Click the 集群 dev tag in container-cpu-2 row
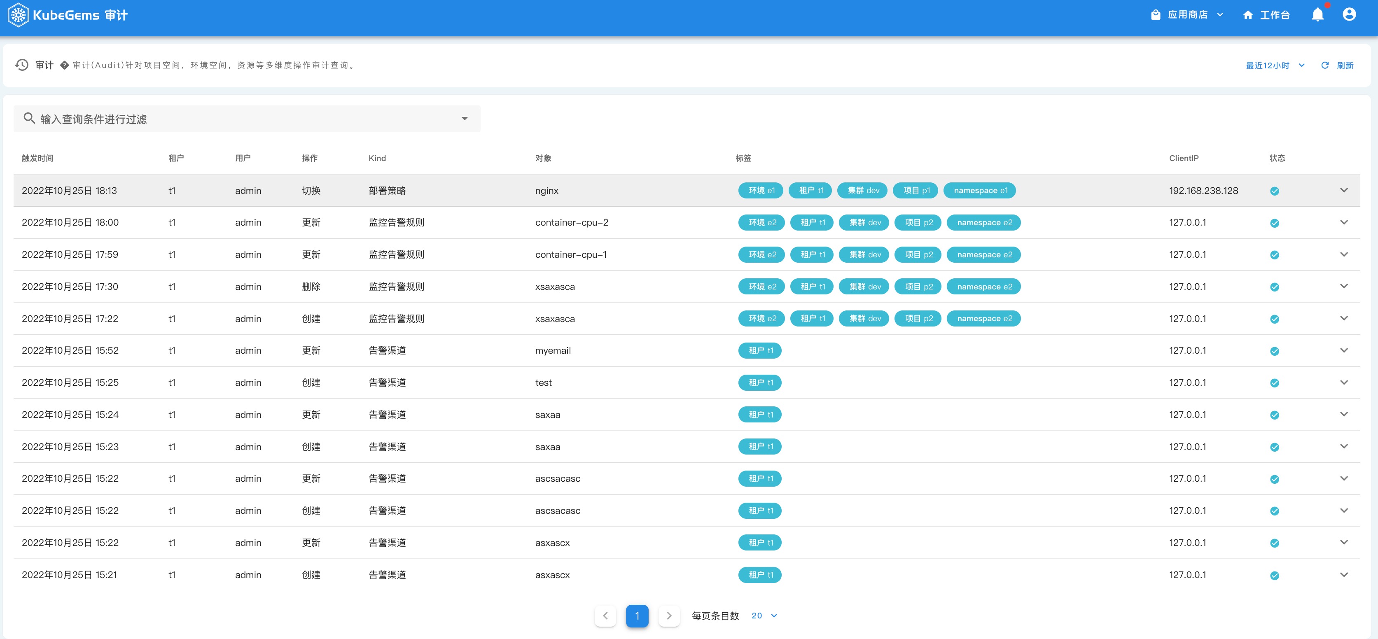This screenshot has height=639, width=1378. 864,222
